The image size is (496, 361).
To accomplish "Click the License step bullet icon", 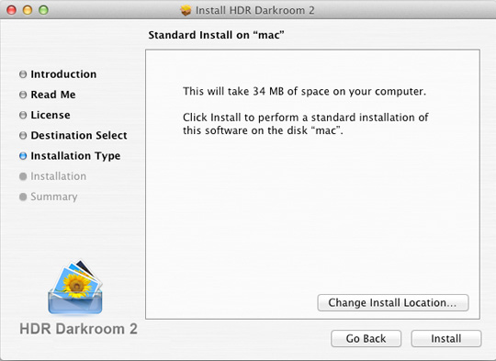I will point(23,115).
